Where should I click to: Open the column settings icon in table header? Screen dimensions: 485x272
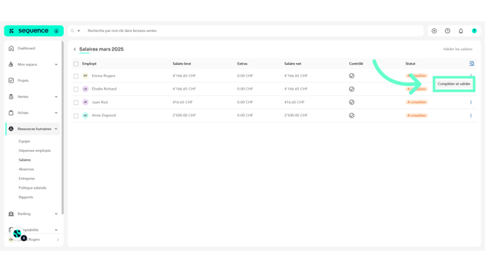point(471,64)
